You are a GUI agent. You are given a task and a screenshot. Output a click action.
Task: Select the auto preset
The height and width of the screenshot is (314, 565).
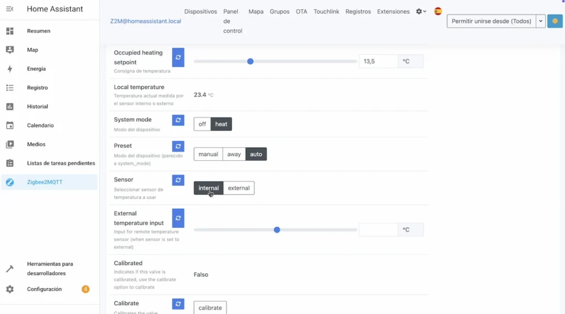coord(256,154)
